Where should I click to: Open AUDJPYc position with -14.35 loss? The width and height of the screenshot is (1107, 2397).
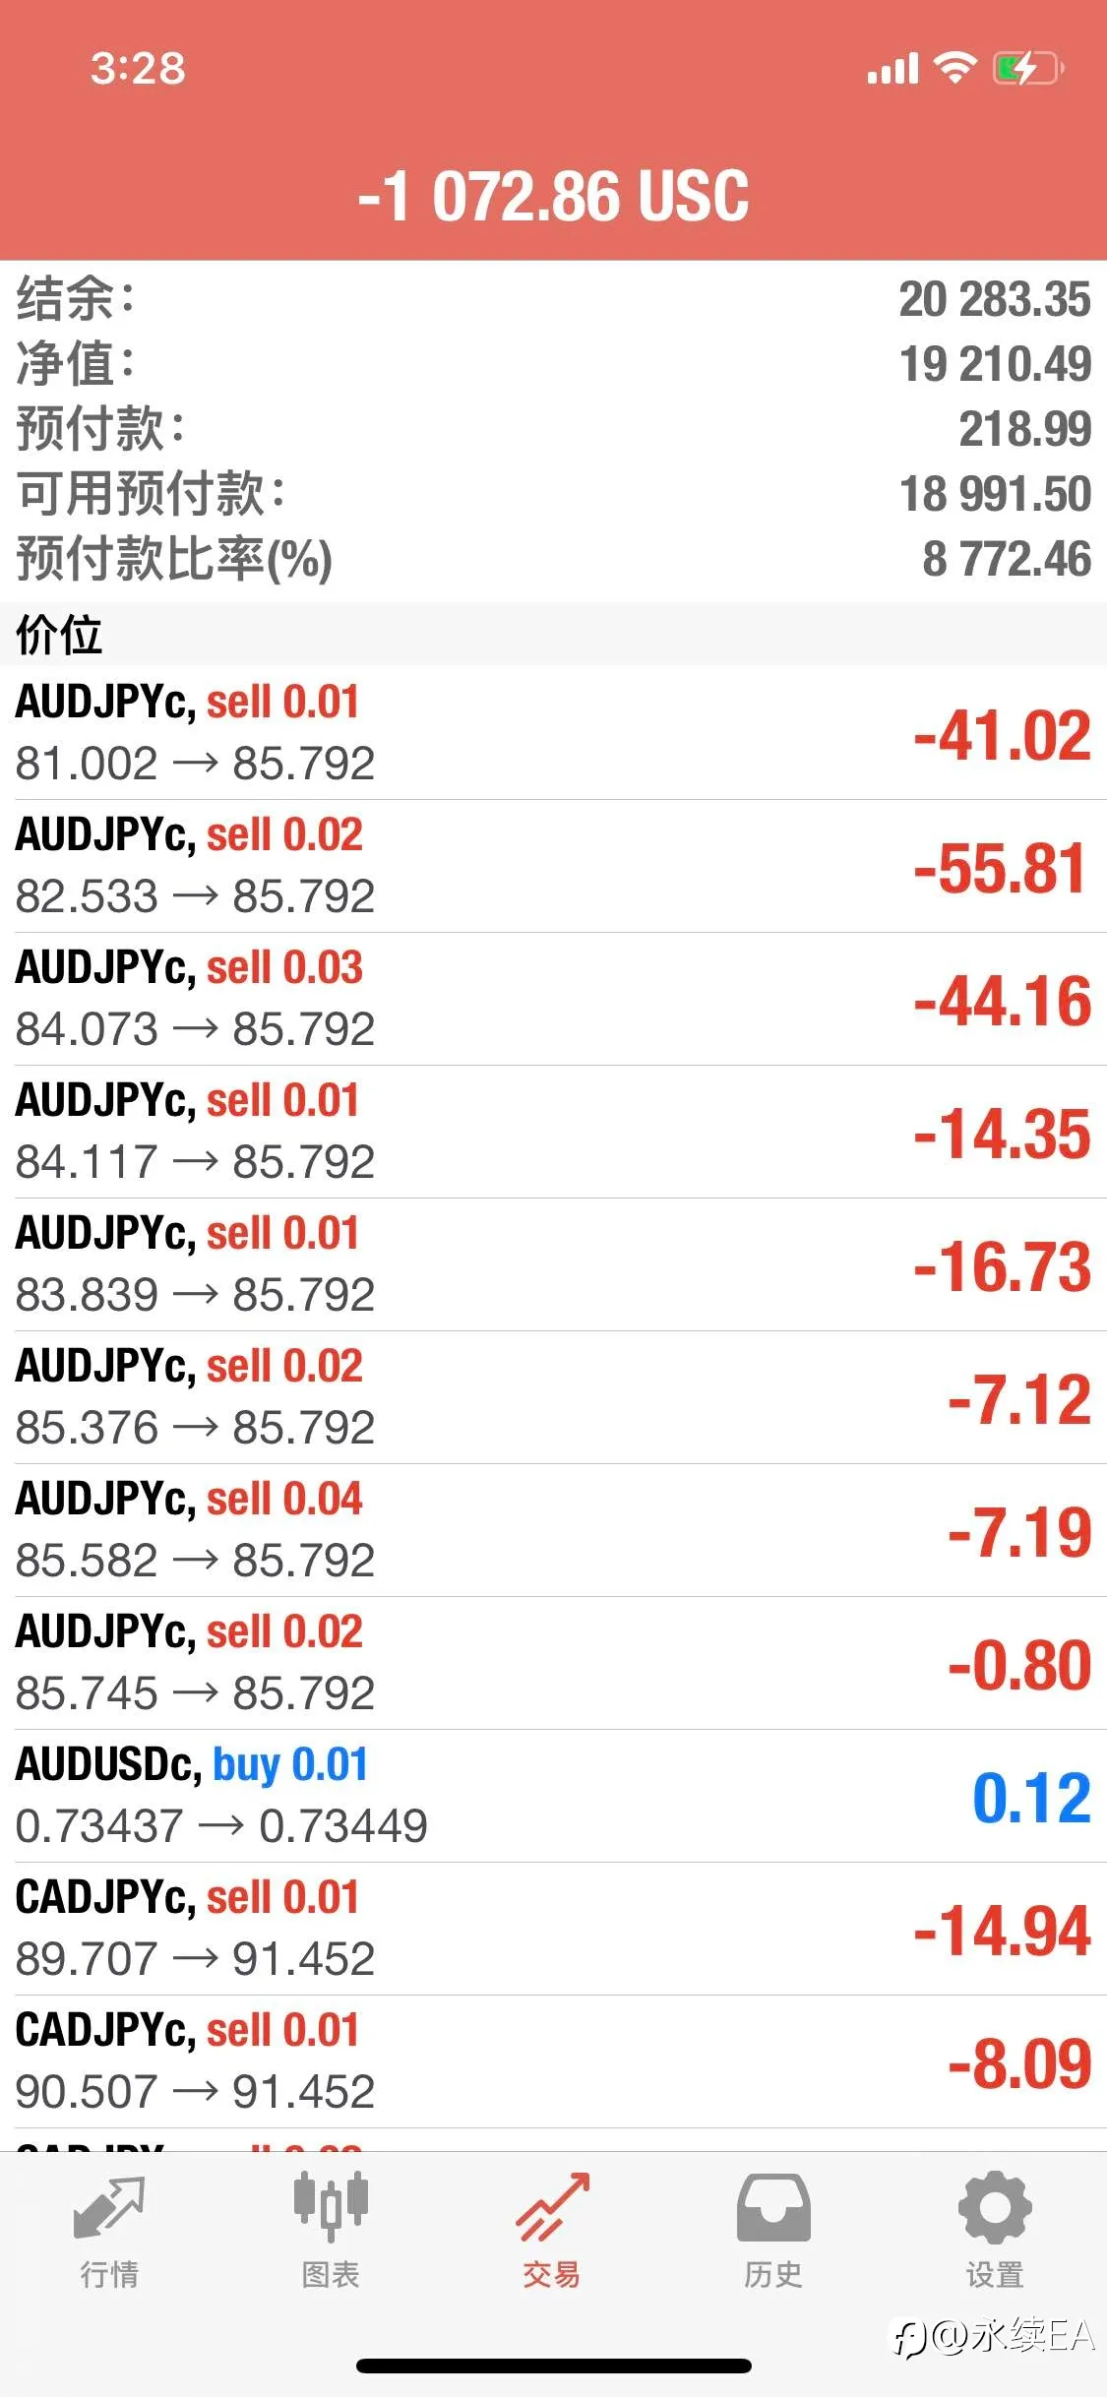(553, 1132)
